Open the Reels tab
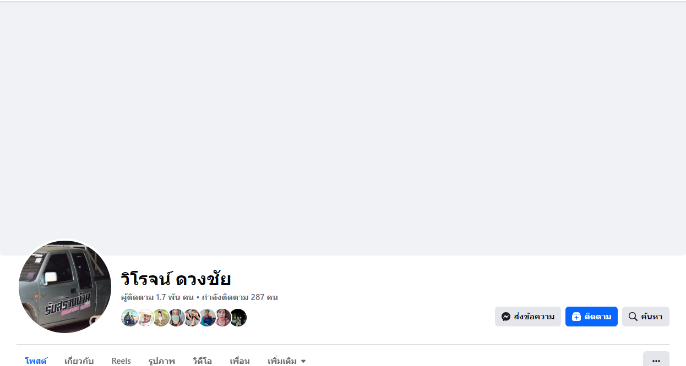The width and height of the screenshot is (686, 366). pyautogui.click(x=121, y=361)
